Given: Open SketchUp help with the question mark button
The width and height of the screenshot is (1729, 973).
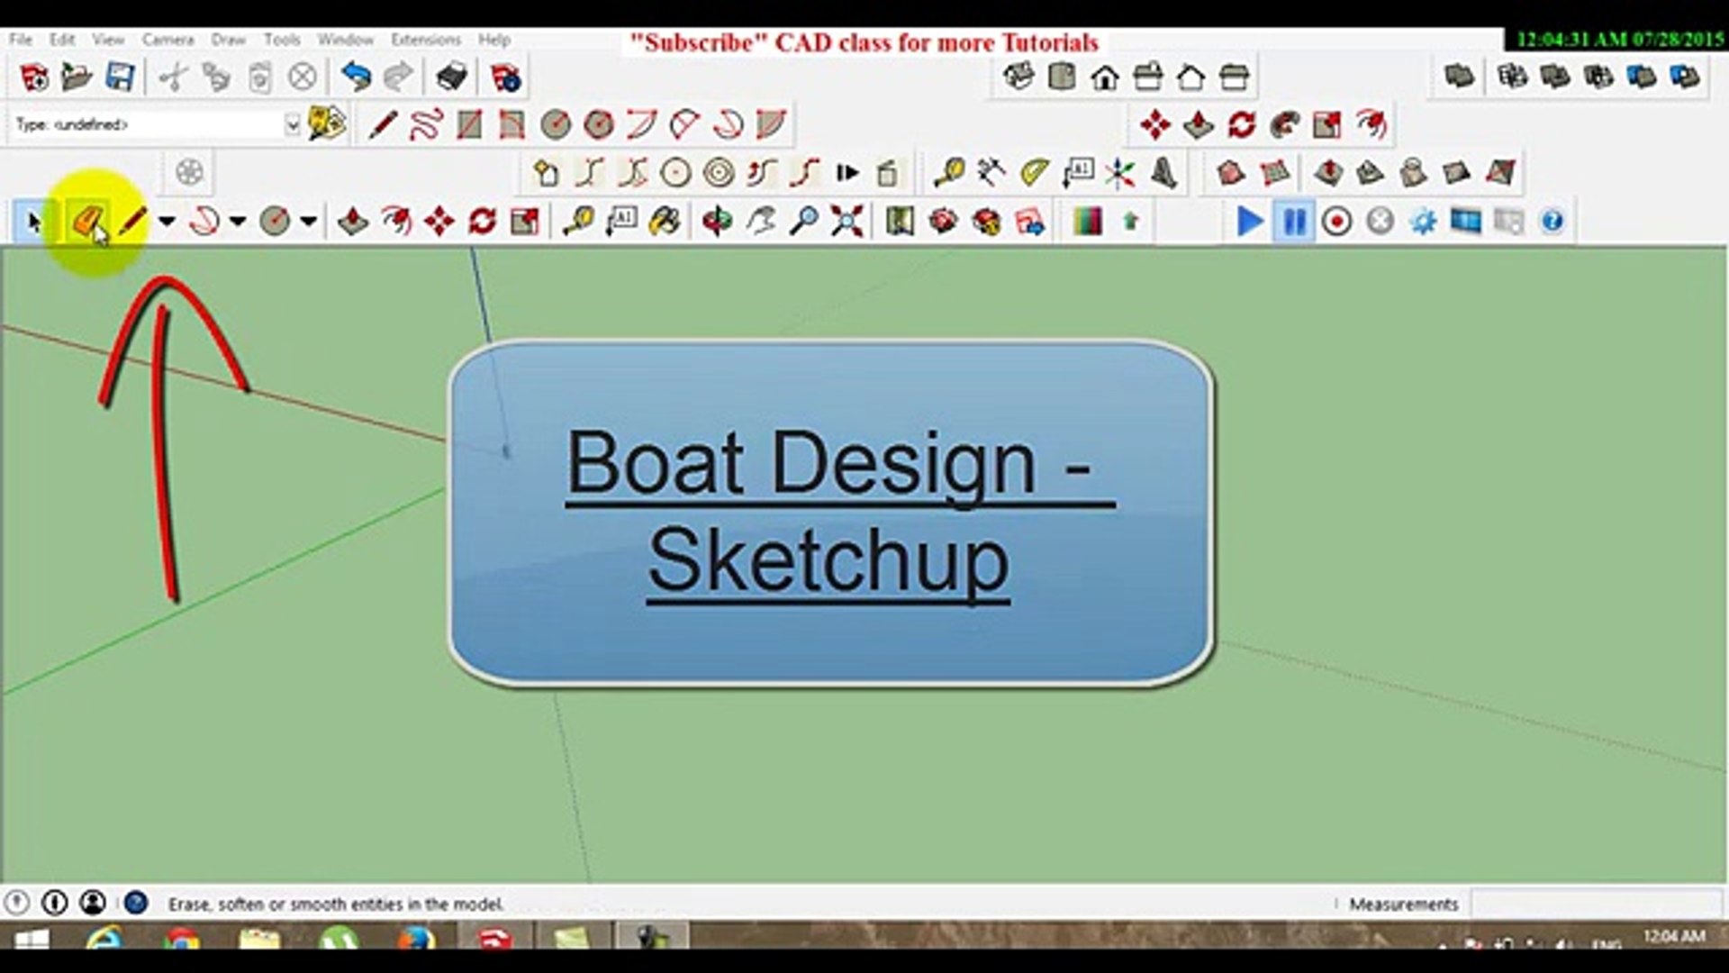Looking at the screenshot, I should click(x=1552, y=222).
